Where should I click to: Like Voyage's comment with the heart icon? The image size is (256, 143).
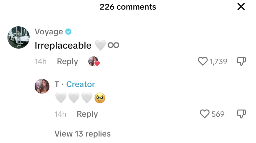pyautogui.click(x=203, y=61)
